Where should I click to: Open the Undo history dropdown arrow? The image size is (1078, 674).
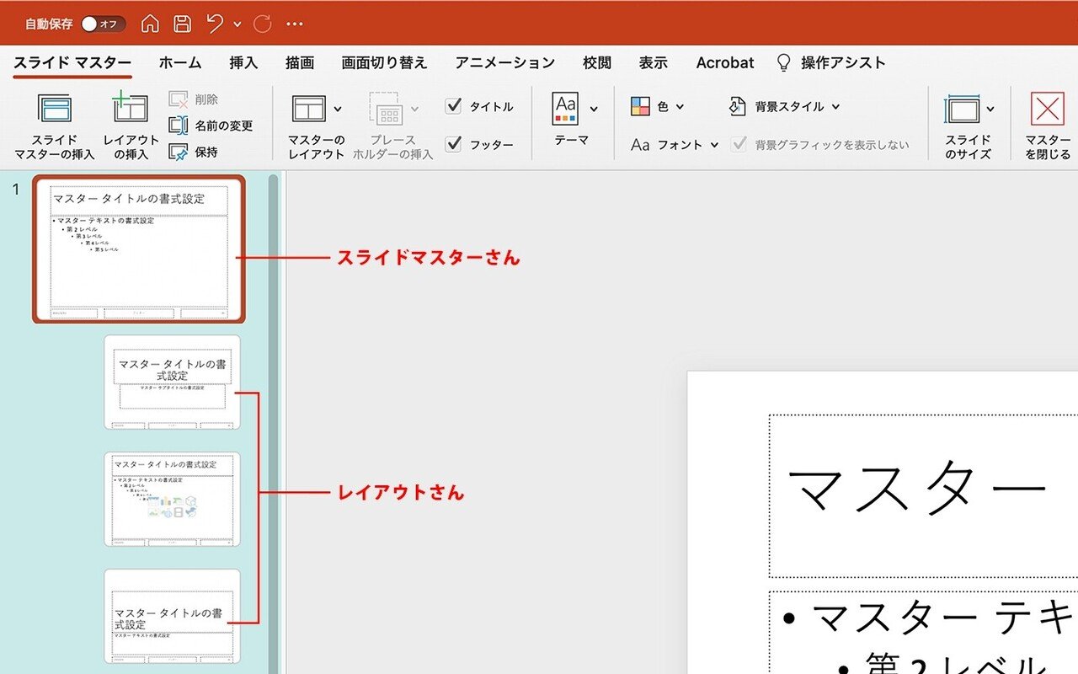click(237, 24)
